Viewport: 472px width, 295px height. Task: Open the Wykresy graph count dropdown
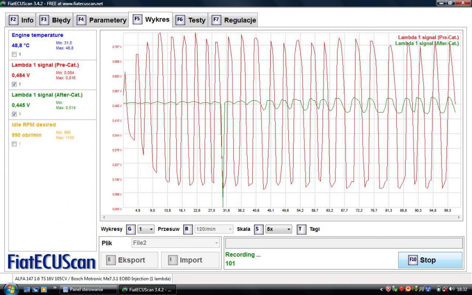[x=146, y=229]
